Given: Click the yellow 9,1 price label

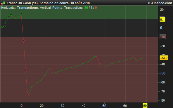Looking at the screenshot, I should tap(162, 20).
